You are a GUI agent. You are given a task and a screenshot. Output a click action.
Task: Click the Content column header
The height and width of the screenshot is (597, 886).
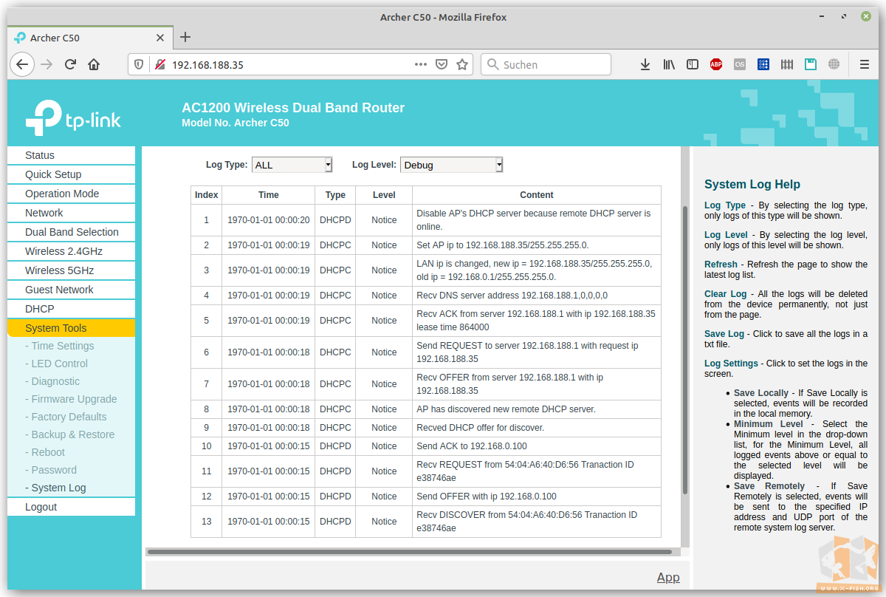click(x=536, y=195)
